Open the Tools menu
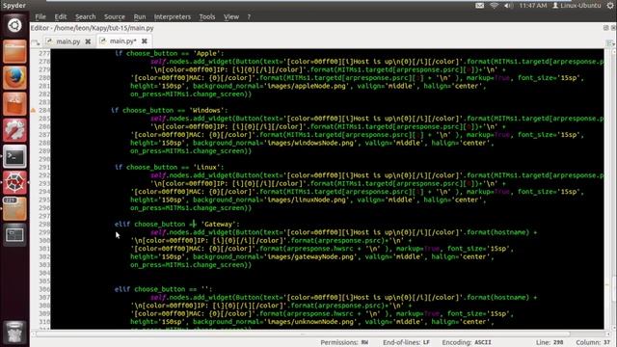The height and width of the screenshot is (347, 617). point(207,17)
